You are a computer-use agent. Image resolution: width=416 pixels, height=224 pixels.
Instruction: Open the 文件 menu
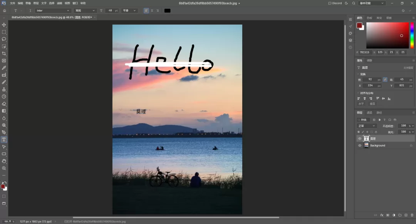point(12,3)
